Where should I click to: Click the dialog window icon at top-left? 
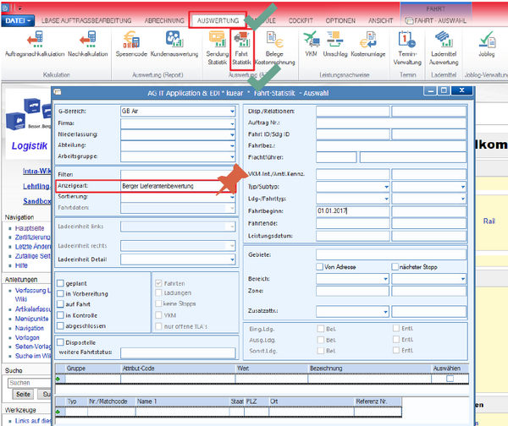point(58,92)
